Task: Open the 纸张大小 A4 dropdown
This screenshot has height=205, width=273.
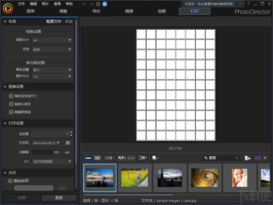Action: [x=52, y=40]
